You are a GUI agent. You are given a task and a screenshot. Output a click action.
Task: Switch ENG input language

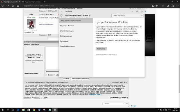(169, 110)
